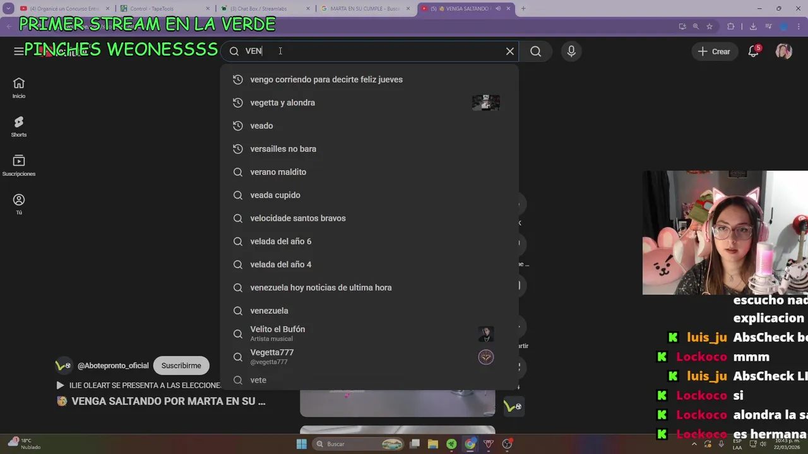Open Shorts from the sidebar

(x=19, y=127)
